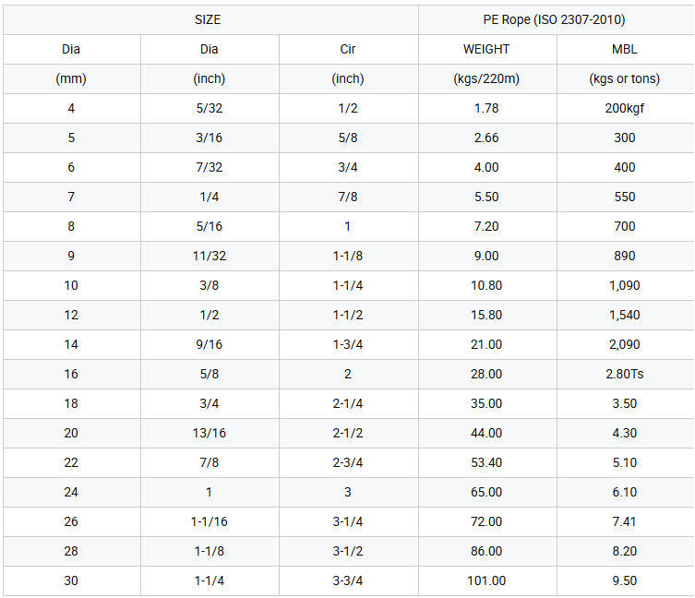The image size is (695, 598).
Task: Click the (kgs/220m) unit cell
Action: click(x=486, y=78)
